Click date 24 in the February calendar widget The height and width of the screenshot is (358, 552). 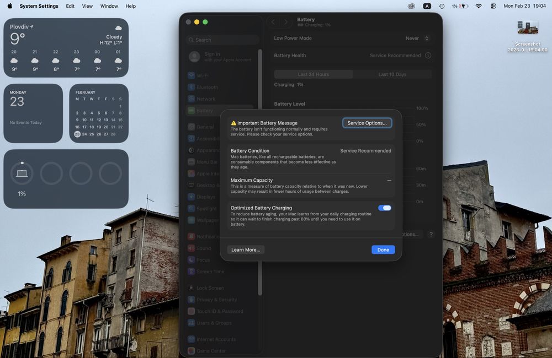(84, 134)
